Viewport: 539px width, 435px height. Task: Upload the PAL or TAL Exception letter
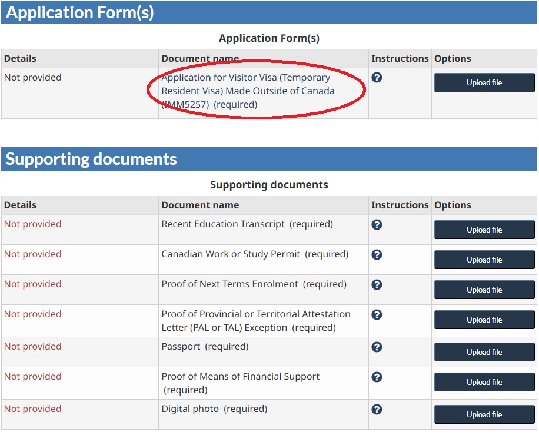point(484,320)
